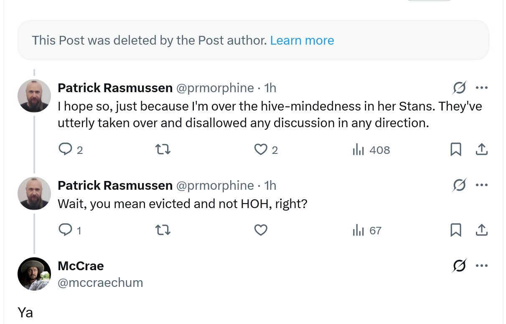The width and height of the screenshot is (506, 324).
Task: Repost the evicted HOH post
Action: click(x=163, y=230)
